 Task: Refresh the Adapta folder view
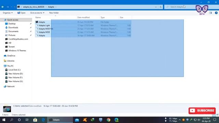[x=160, y=7]
